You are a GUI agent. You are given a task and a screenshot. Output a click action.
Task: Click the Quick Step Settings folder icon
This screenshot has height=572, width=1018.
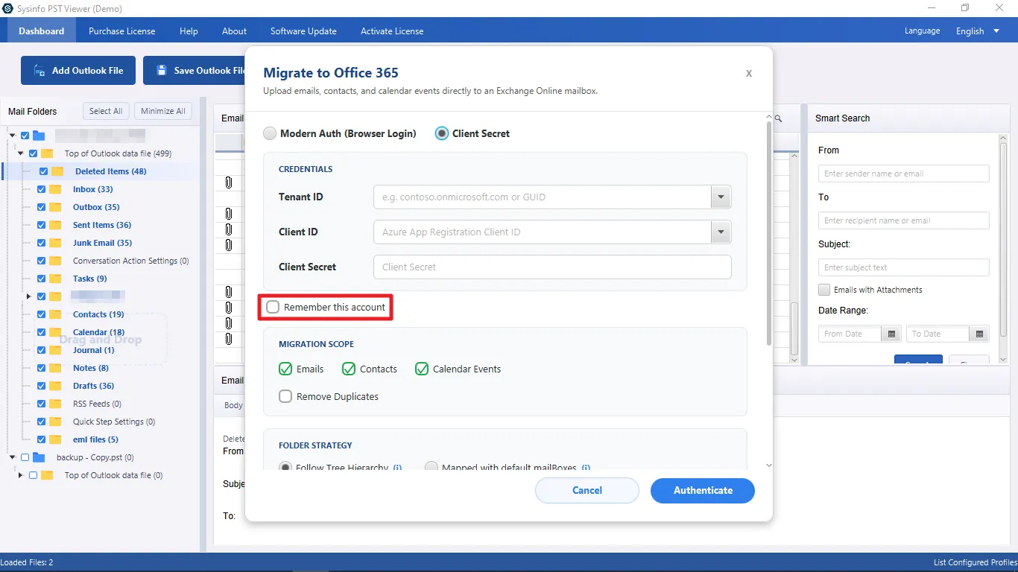(55, 422)
